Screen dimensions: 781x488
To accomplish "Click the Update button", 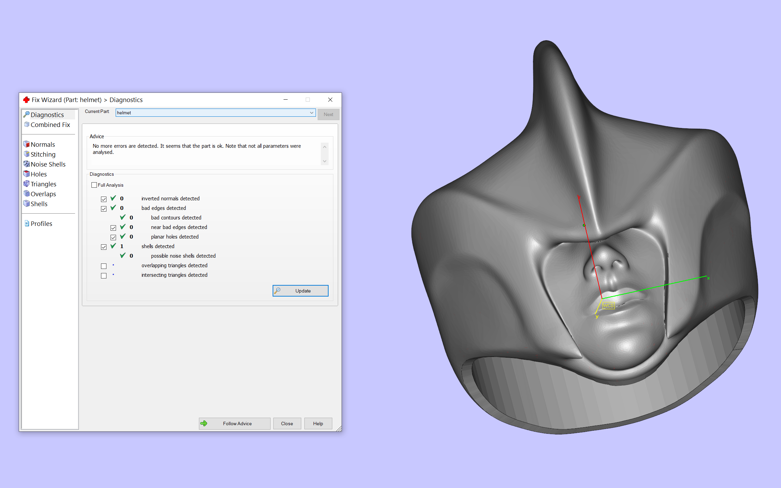I will [x=300, y=291].
